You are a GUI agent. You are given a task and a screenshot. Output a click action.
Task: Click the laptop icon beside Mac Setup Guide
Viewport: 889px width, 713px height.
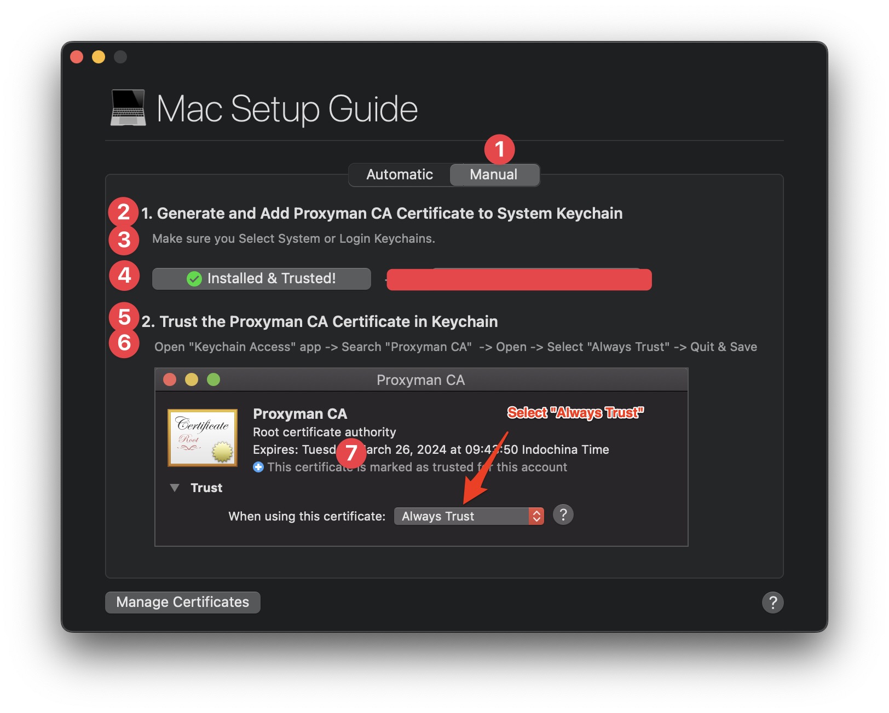[x=128, y=108]
